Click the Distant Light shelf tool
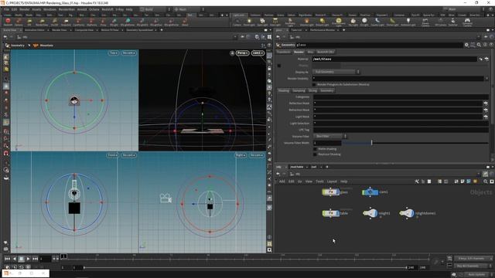The image size is (495, 278). (x=322, y=22)
